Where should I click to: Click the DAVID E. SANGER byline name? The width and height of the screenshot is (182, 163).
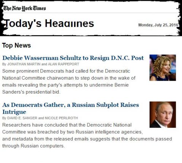click(x=22, y=118)
